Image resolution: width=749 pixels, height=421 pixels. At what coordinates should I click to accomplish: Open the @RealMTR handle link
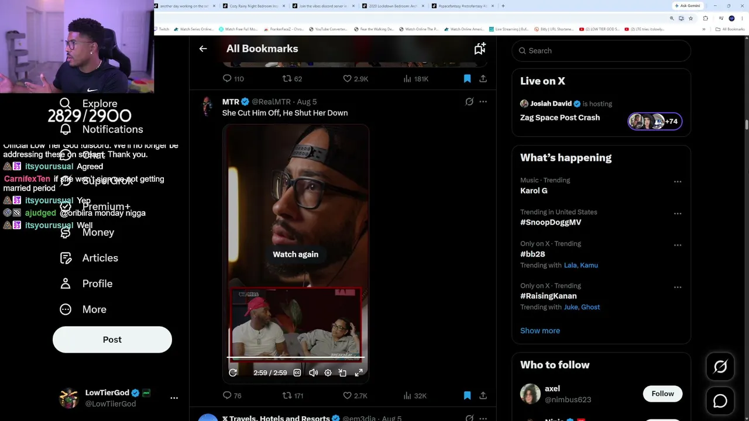point(271,102)
